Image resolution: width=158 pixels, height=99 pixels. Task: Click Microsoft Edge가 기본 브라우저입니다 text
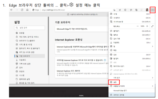[72, 29]
